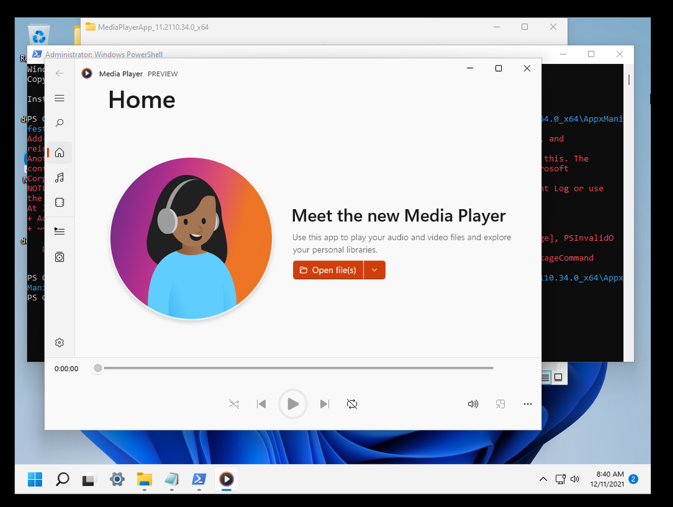The height and width of the screenshot is (507, 673).
Task: Open Task View on the taskbar
Action: [x=89, y=479]
